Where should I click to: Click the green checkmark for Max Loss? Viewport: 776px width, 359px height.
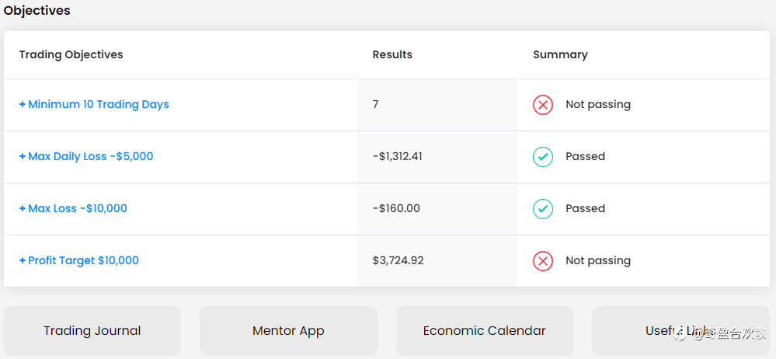pyautogui.click(x=542, y=208)
